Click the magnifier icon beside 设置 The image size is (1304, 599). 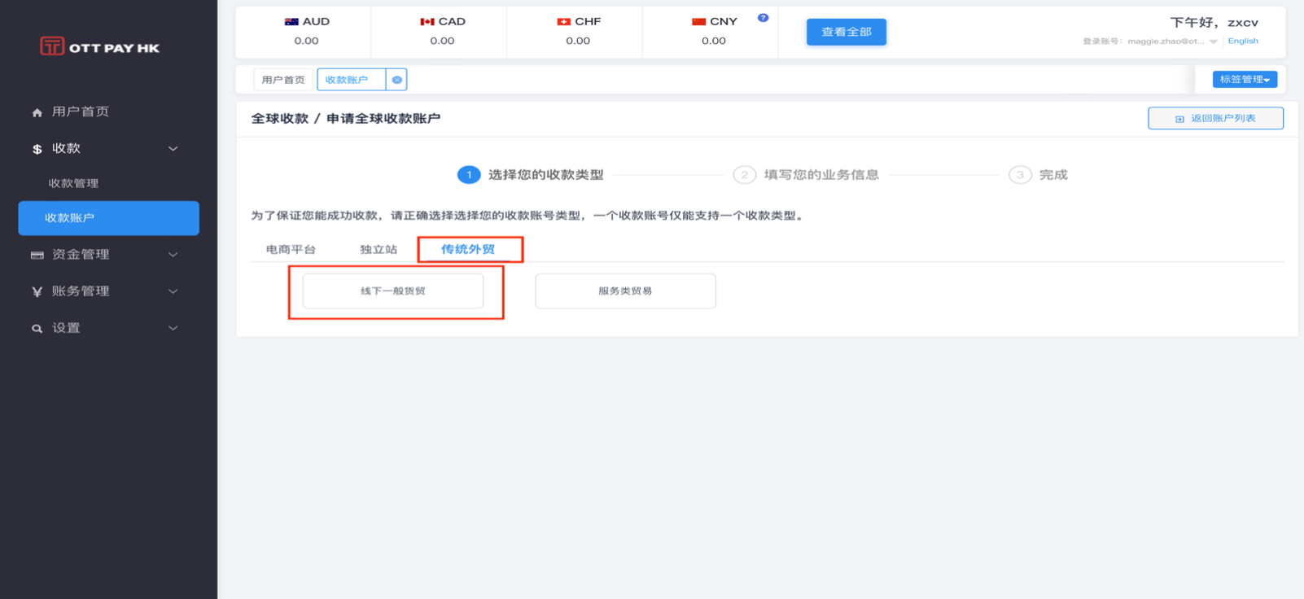coord(37,329)
